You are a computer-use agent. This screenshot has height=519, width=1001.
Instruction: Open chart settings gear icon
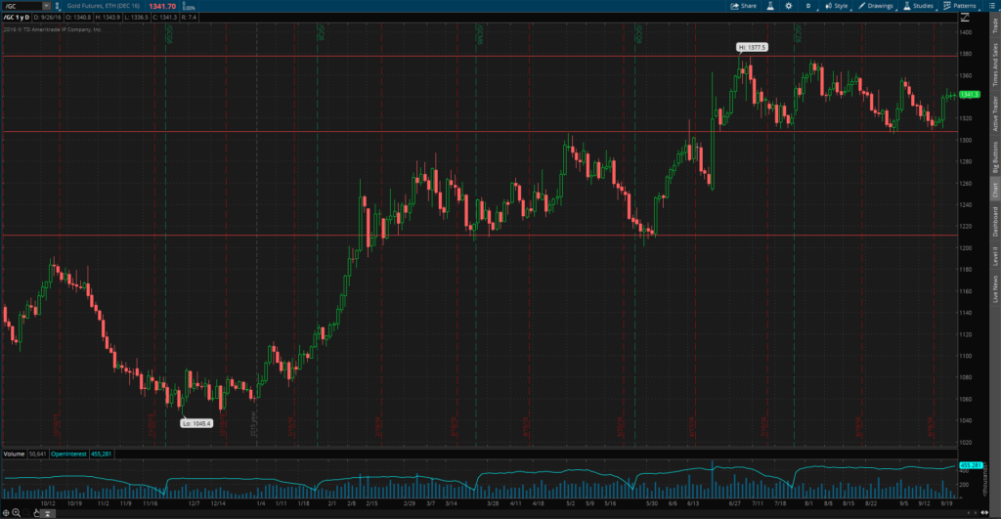point(789,6)
